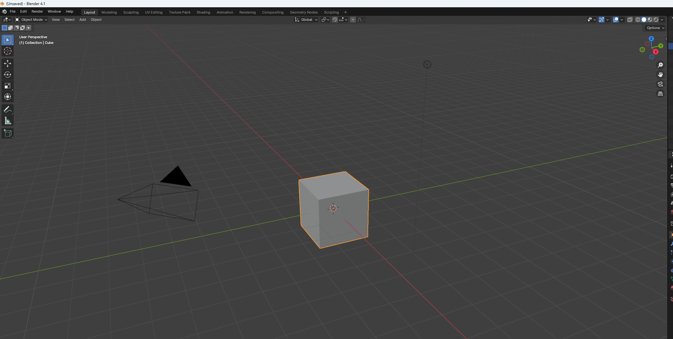
Task: Pick the Annotate pencil tool
Action: (8, 110)
